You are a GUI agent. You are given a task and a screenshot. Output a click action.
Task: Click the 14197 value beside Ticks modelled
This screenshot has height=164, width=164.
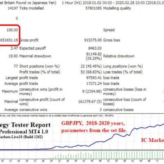point(13,8)
